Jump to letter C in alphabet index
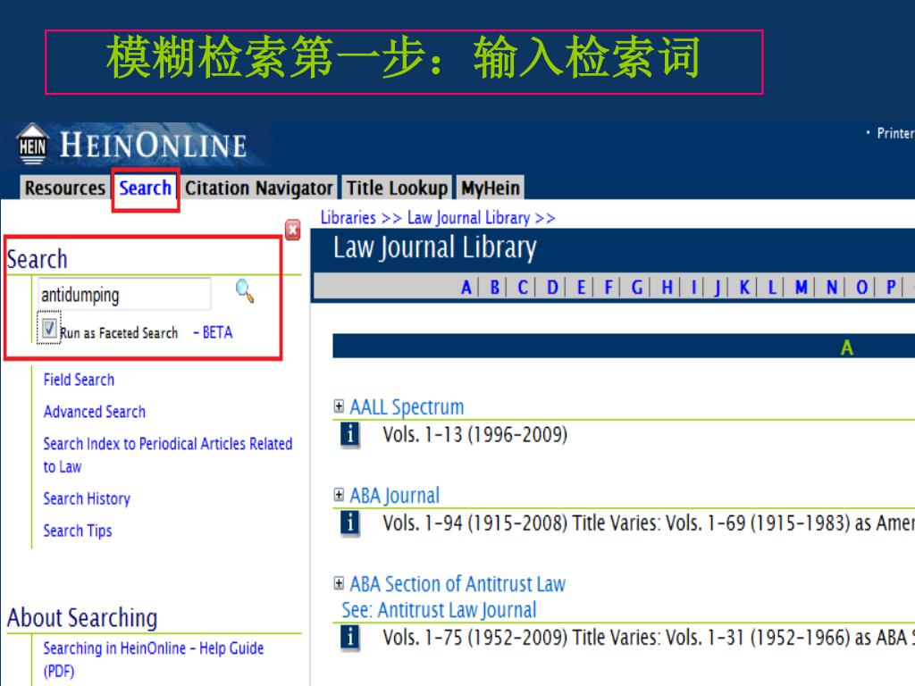The height and width of the screenshot is (686, 915). [523, 287]
